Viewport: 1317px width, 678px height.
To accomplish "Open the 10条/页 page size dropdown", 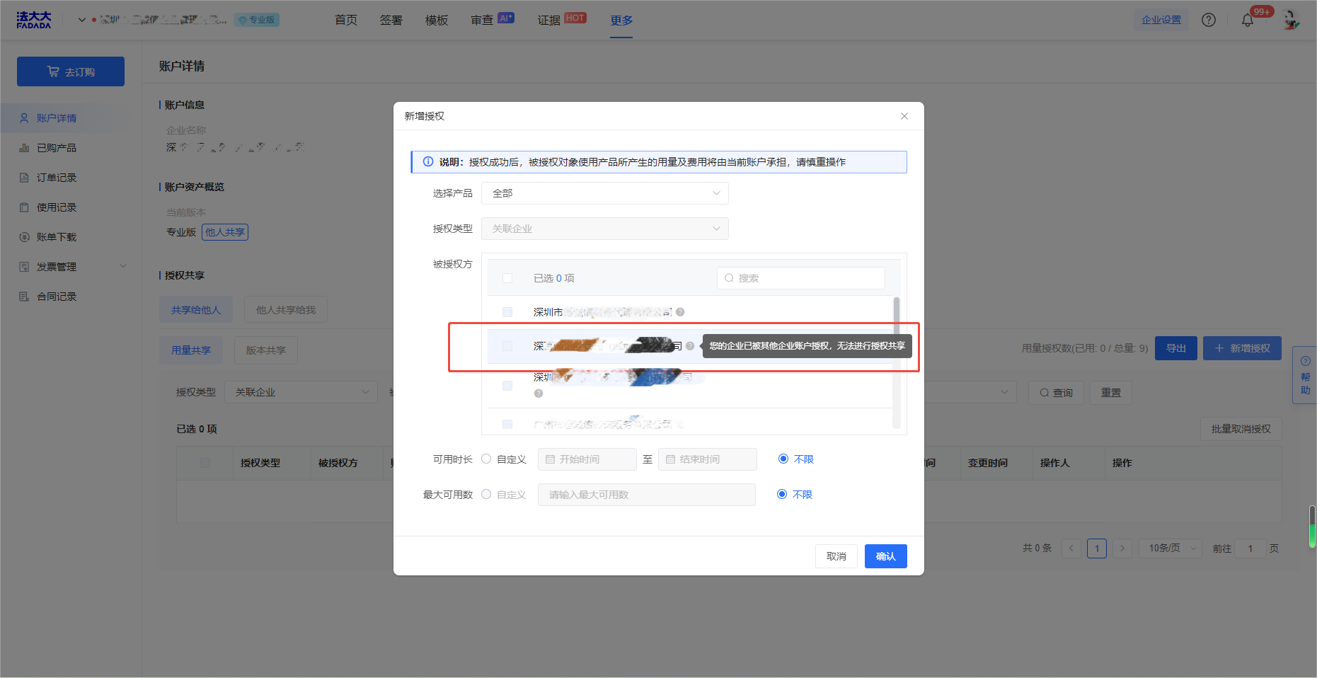I will pyautogui.click(x=1171, y=548).
